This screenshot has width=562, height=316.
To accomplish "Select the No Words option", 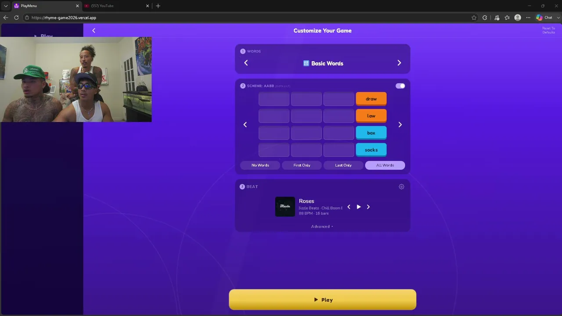I will tap(260, 165).
